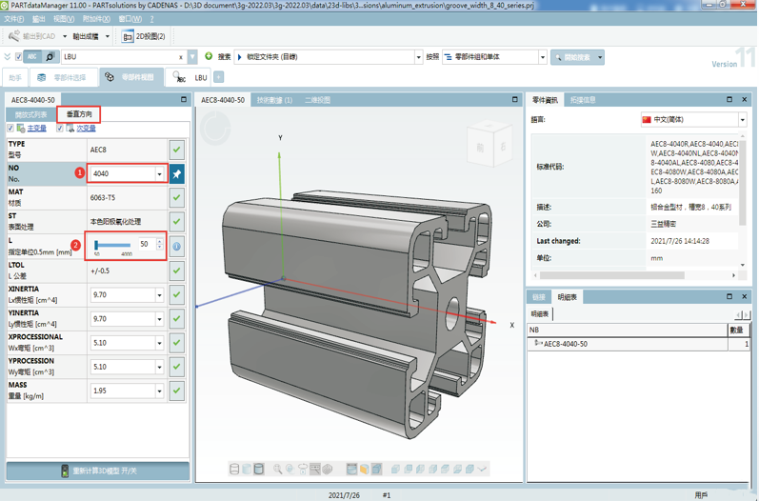
Task: Select the last cube standard view icon
Action: pyautogui.click(x=469, y=469)
